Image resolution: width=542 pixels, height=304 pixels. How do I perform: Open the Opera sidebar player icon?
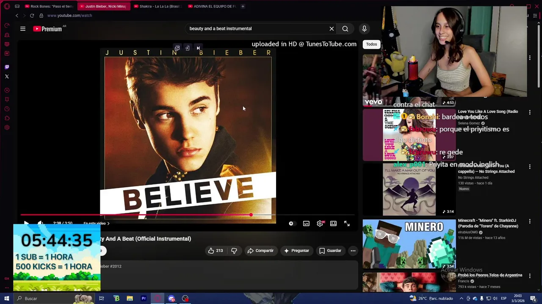click(7, 90)
